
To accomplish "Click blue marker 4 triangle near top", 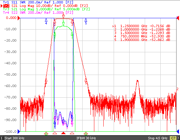I will pos(46,20).
